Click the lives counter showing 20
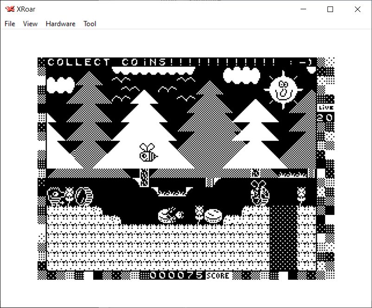 (x=325, y=118)
